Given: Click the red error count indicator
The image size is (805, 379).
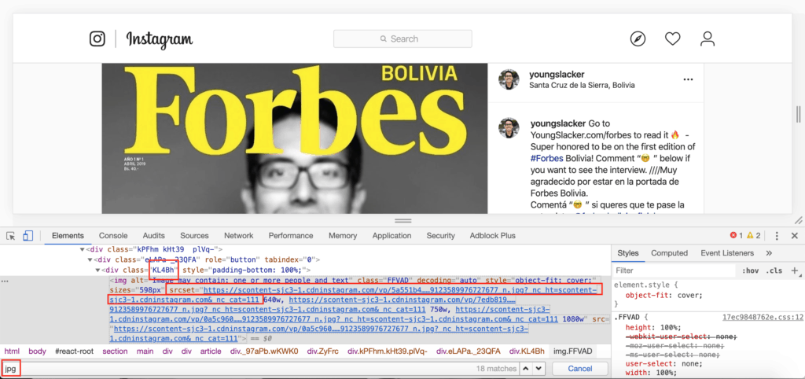Looking at the screenshot, I should pos(736,236).
